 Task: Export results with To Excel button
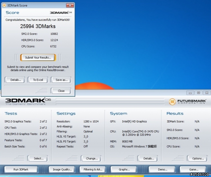tap(38, 80)
